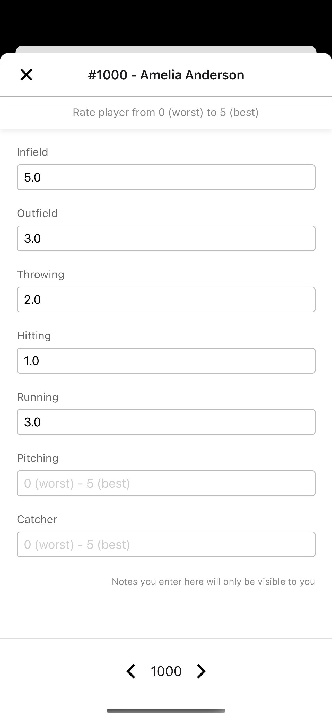Select the Throwing rating box with 2.0
Screen dimensions: 332x719
click(166, 300)
